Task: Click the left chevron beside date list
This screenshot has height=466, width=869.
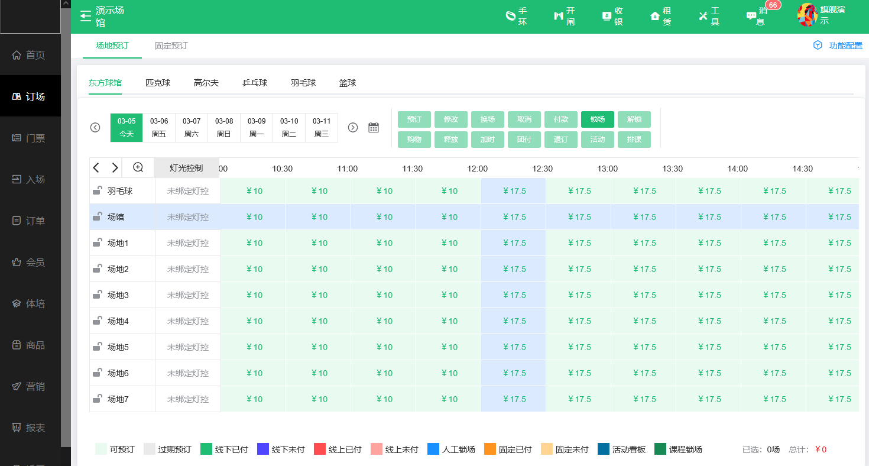Action: tap(95, 127)
